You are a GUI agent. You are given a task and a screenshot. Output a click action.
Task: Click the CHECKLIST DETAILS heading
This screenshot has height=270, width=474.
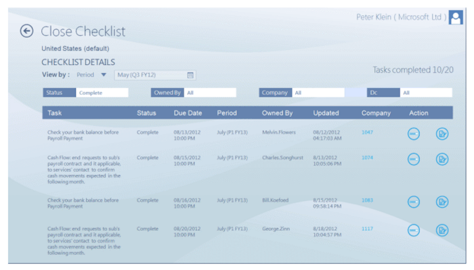[78, 62]
